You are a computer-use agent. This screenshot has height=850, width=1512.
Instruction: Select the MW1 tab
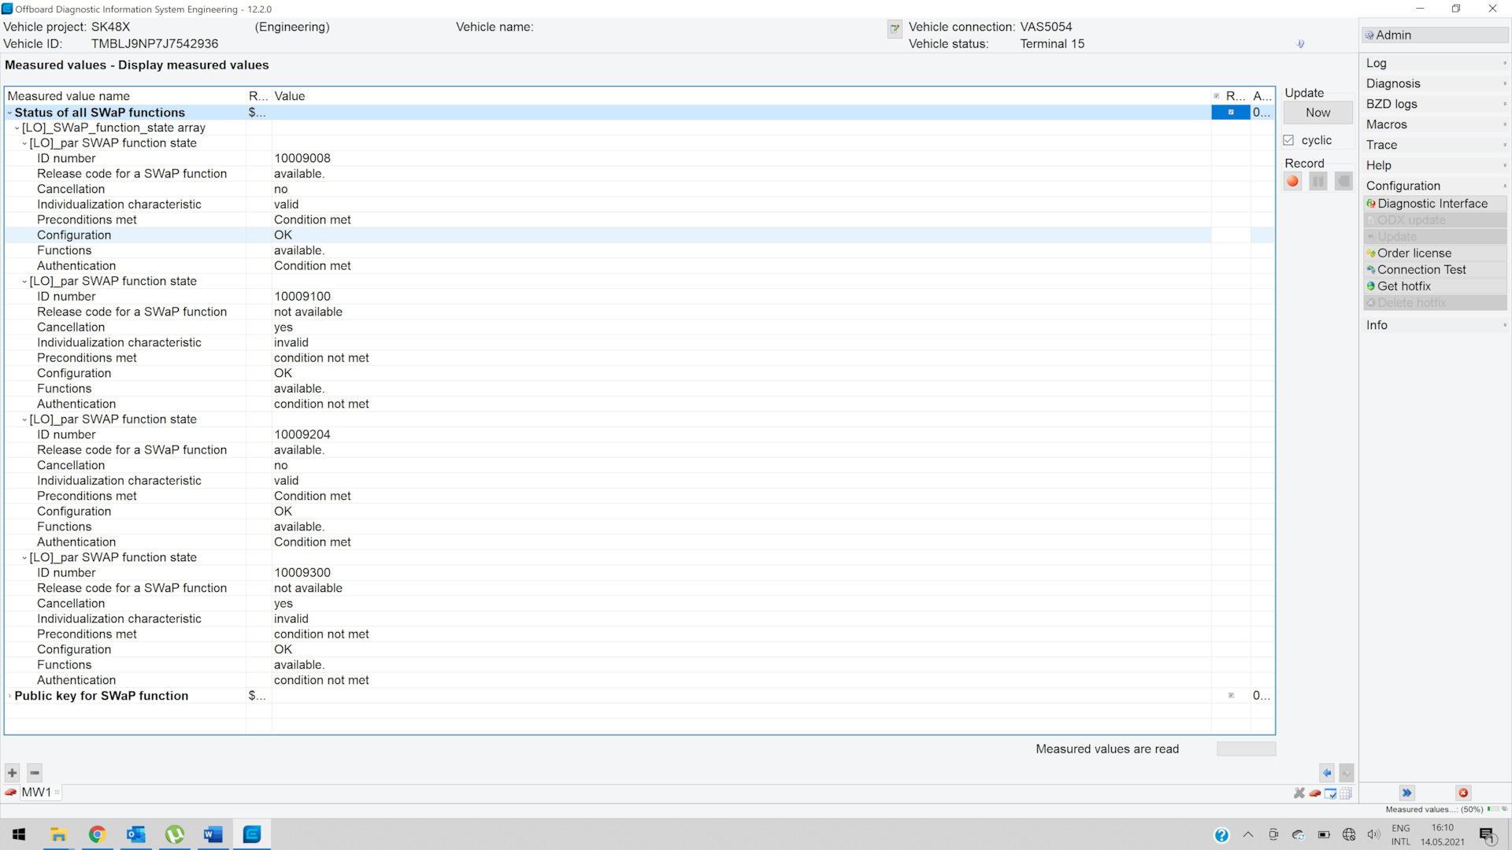pyautogui.click(x=35, y=793)
